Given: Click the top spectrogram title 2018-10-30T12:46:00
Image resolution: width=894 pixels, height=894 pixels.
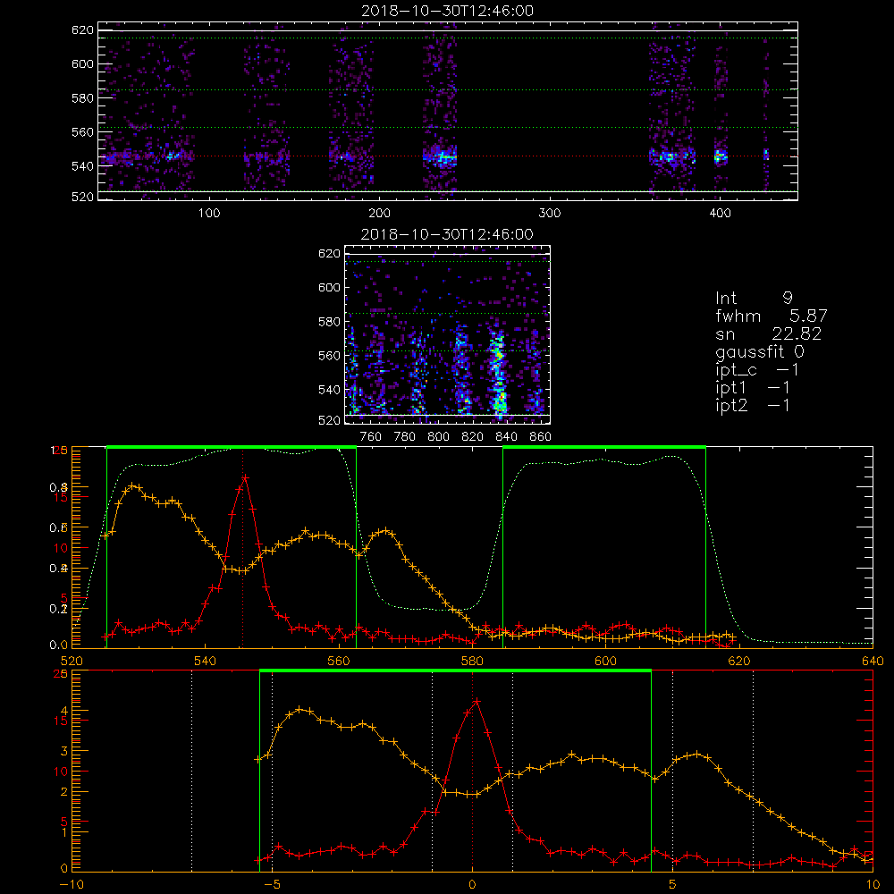Looking at the screenshot, I should tap(448, 11).
